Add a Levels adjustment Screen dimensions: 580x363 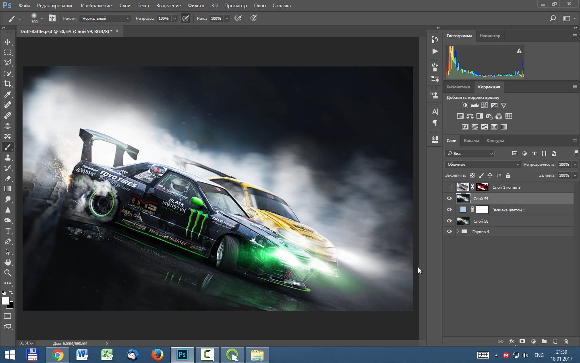click(475, 106)
